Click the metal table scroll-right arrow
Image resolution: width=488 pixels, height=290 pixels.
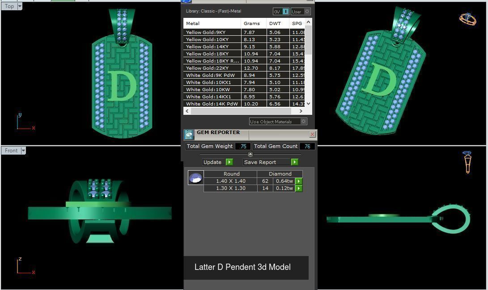pyautogui.click(x=301, y=111)
